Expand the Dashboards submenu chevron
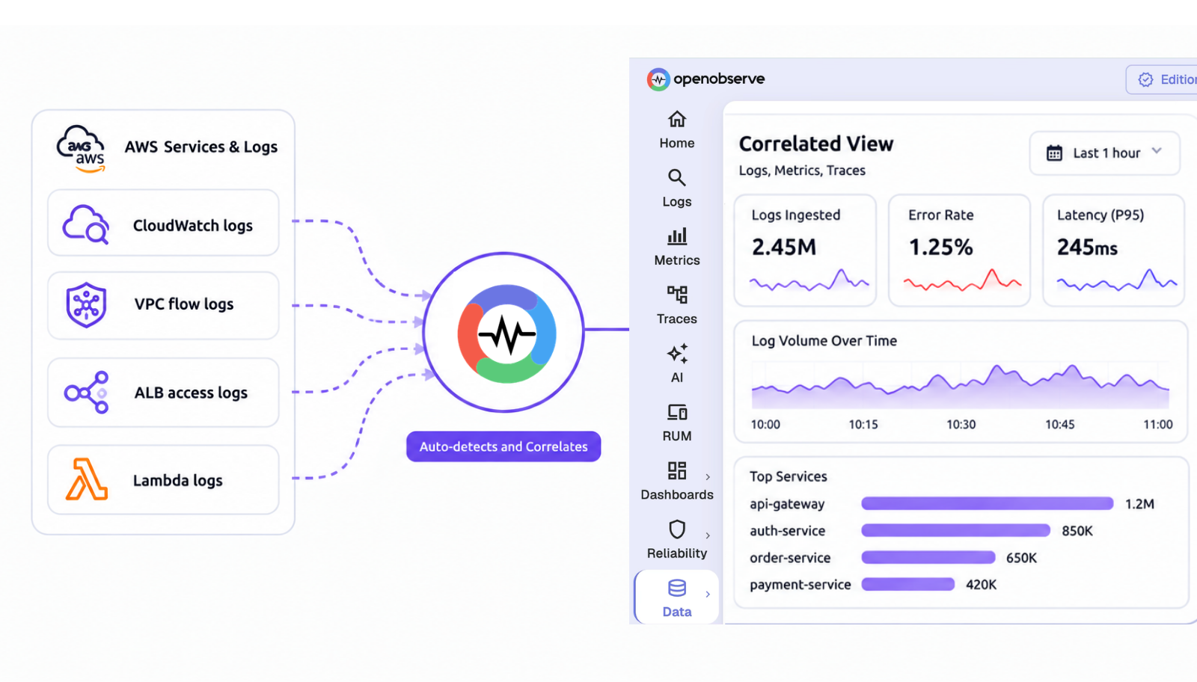1197x682 pixels. point(708,477)
